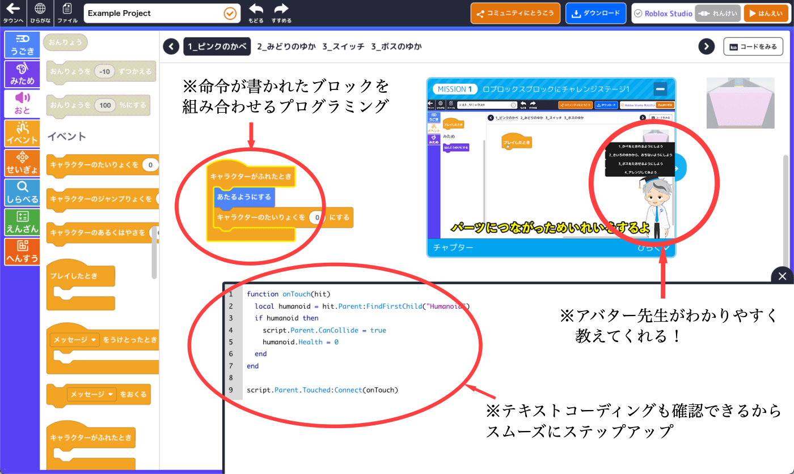Screen dimensions: 794x474
Task: Edit the Example Project name field
Action: [x=162, y=13]
